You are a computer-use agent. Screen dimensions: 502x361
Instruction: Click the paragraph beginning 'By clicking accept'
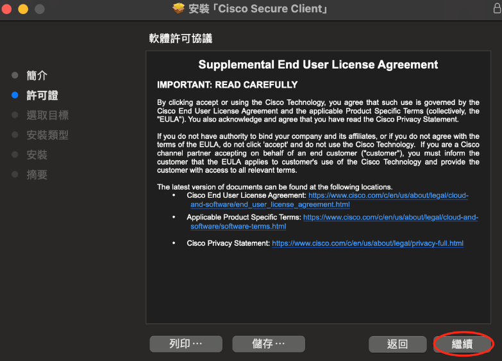(x=318, y=111)
